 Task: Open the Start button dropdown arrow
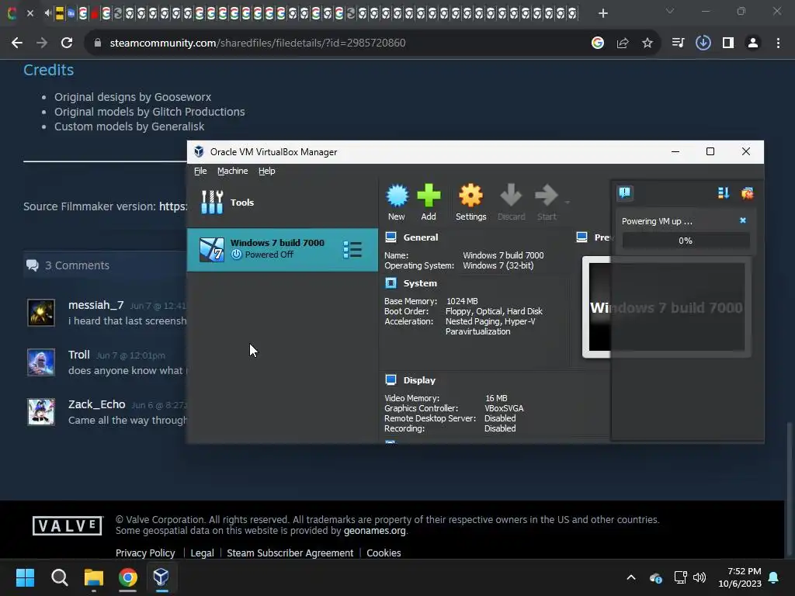point(567,203)
